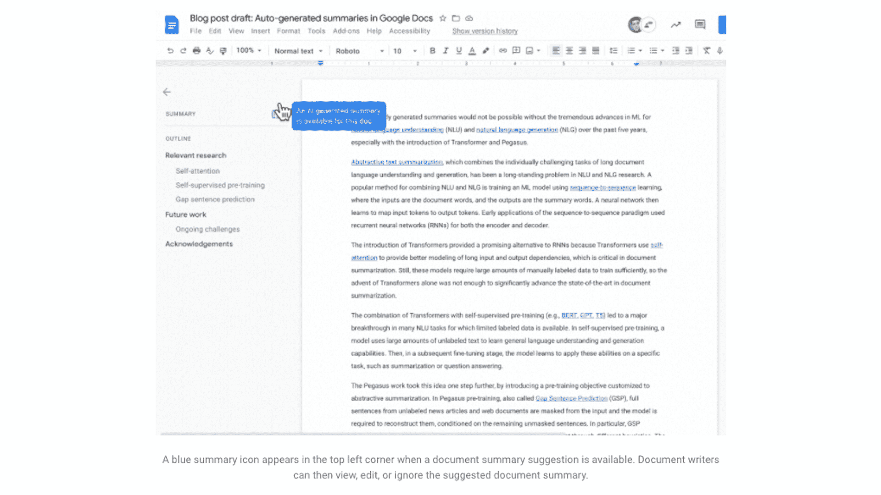Open the File menu
The height and width of the screenshot is (495, 881).
(x=195, y=31)
